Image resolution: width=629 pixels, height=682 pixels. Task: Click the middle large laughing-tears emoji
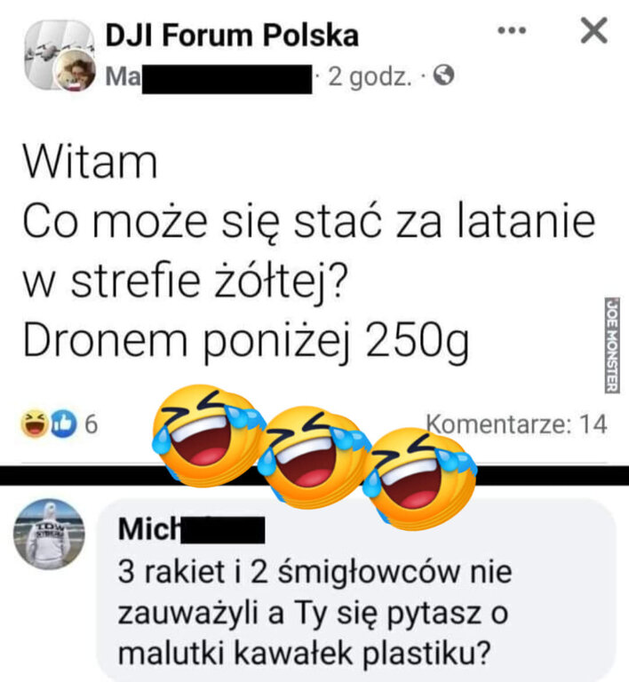[314, 456]
